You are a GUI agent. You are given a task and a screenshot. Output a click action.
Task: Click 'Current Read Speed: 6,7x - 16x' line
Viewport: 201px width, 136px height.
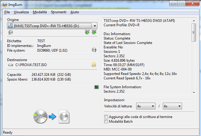127,78
